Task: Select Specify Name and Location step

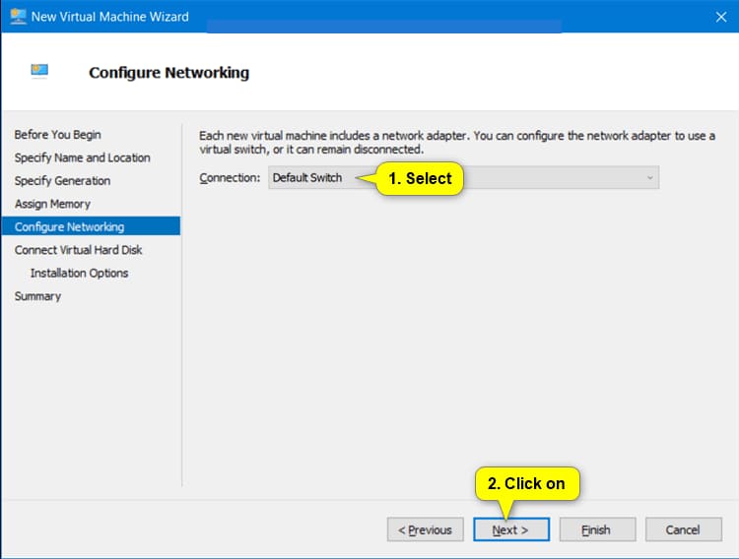Action: click(x=82, y=157)
